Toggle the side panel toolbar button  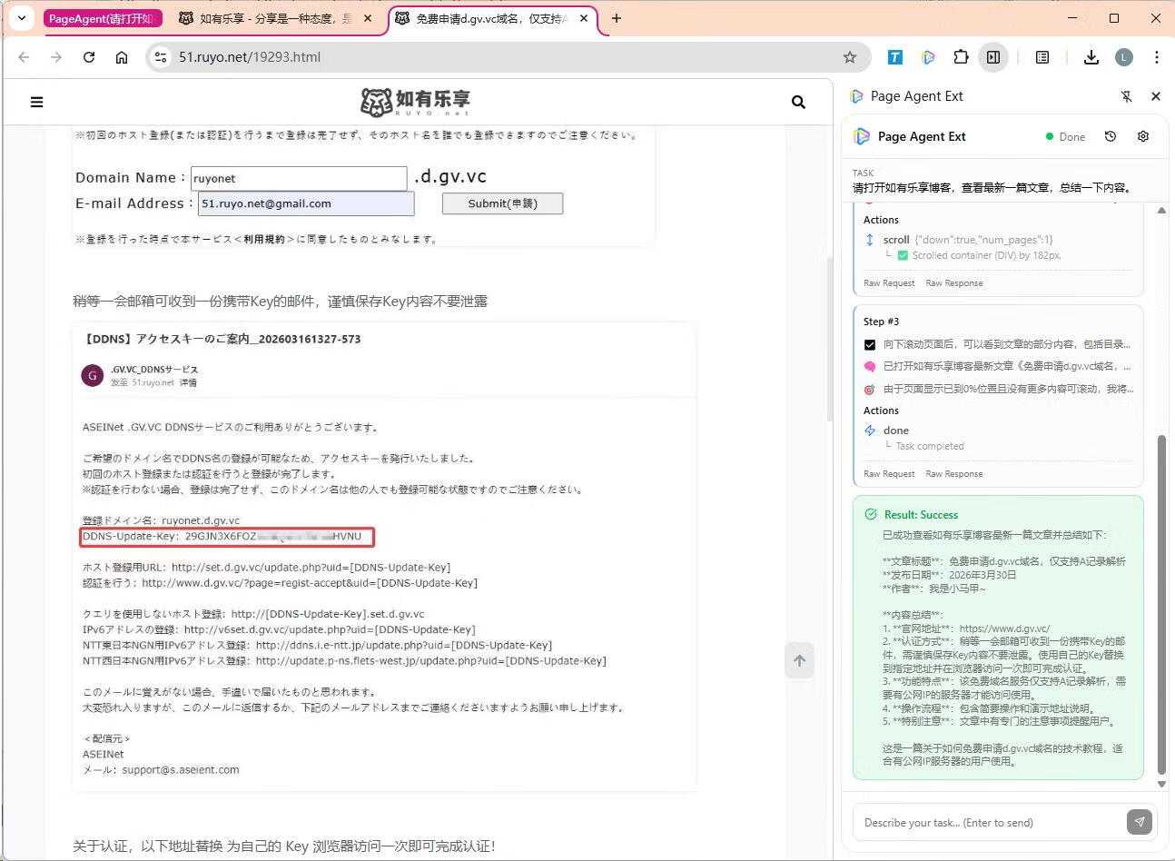[993, 57]
